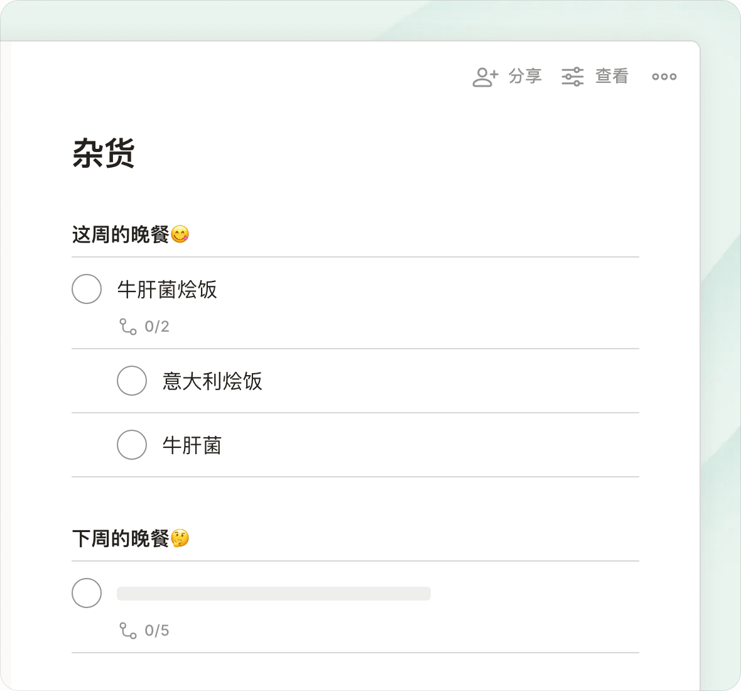Click the add-person share icon

pyautogui.click(x=485, y=77)
